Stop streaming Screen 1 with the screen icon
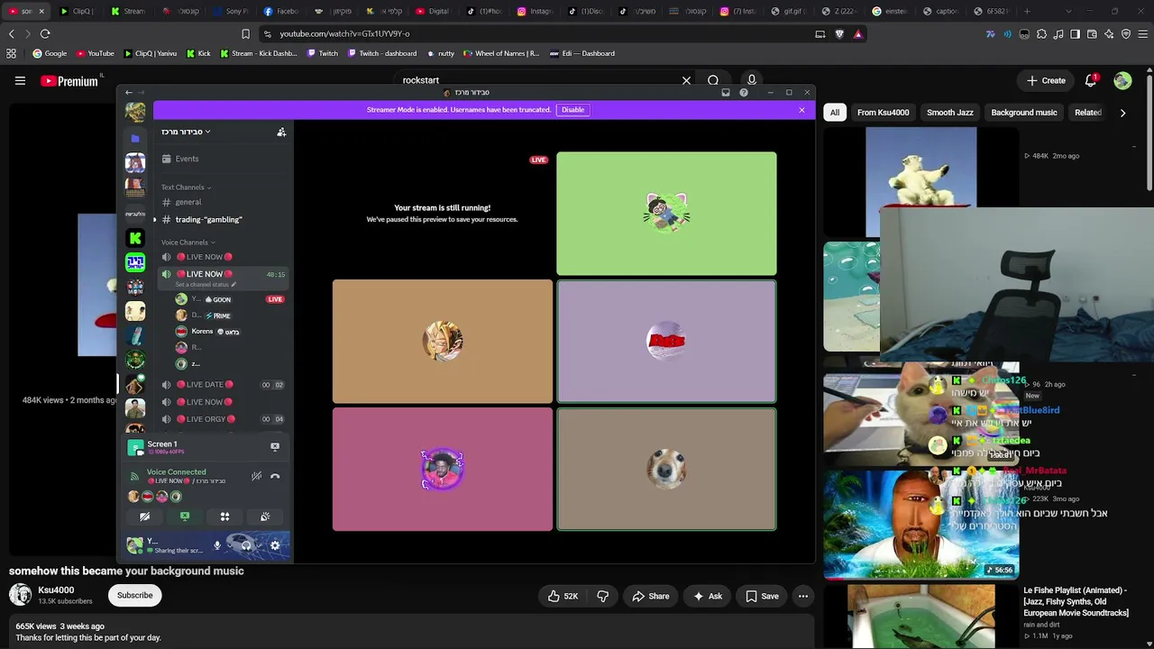 pyautogui.click(x=275, y=446)
